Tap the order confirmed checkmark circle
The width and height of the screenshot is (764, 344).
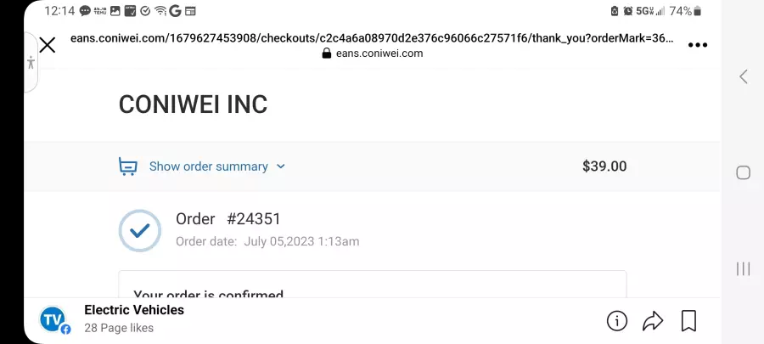coord(140,230)
